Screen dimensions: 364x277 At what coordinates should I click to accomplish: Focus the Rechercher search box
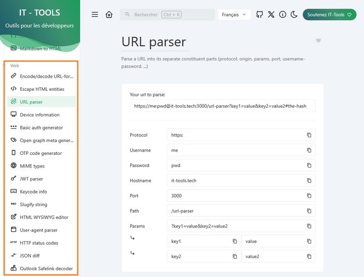click(167, 15)
